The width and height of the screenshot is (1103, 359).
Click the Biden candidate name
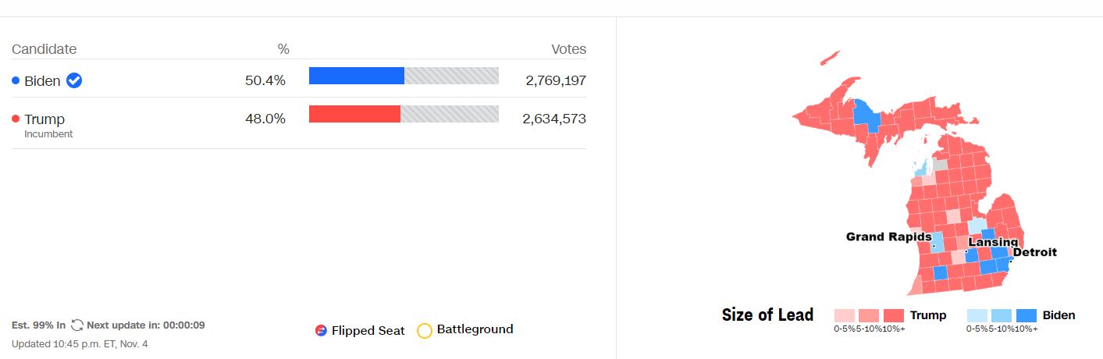coord(42,80)
